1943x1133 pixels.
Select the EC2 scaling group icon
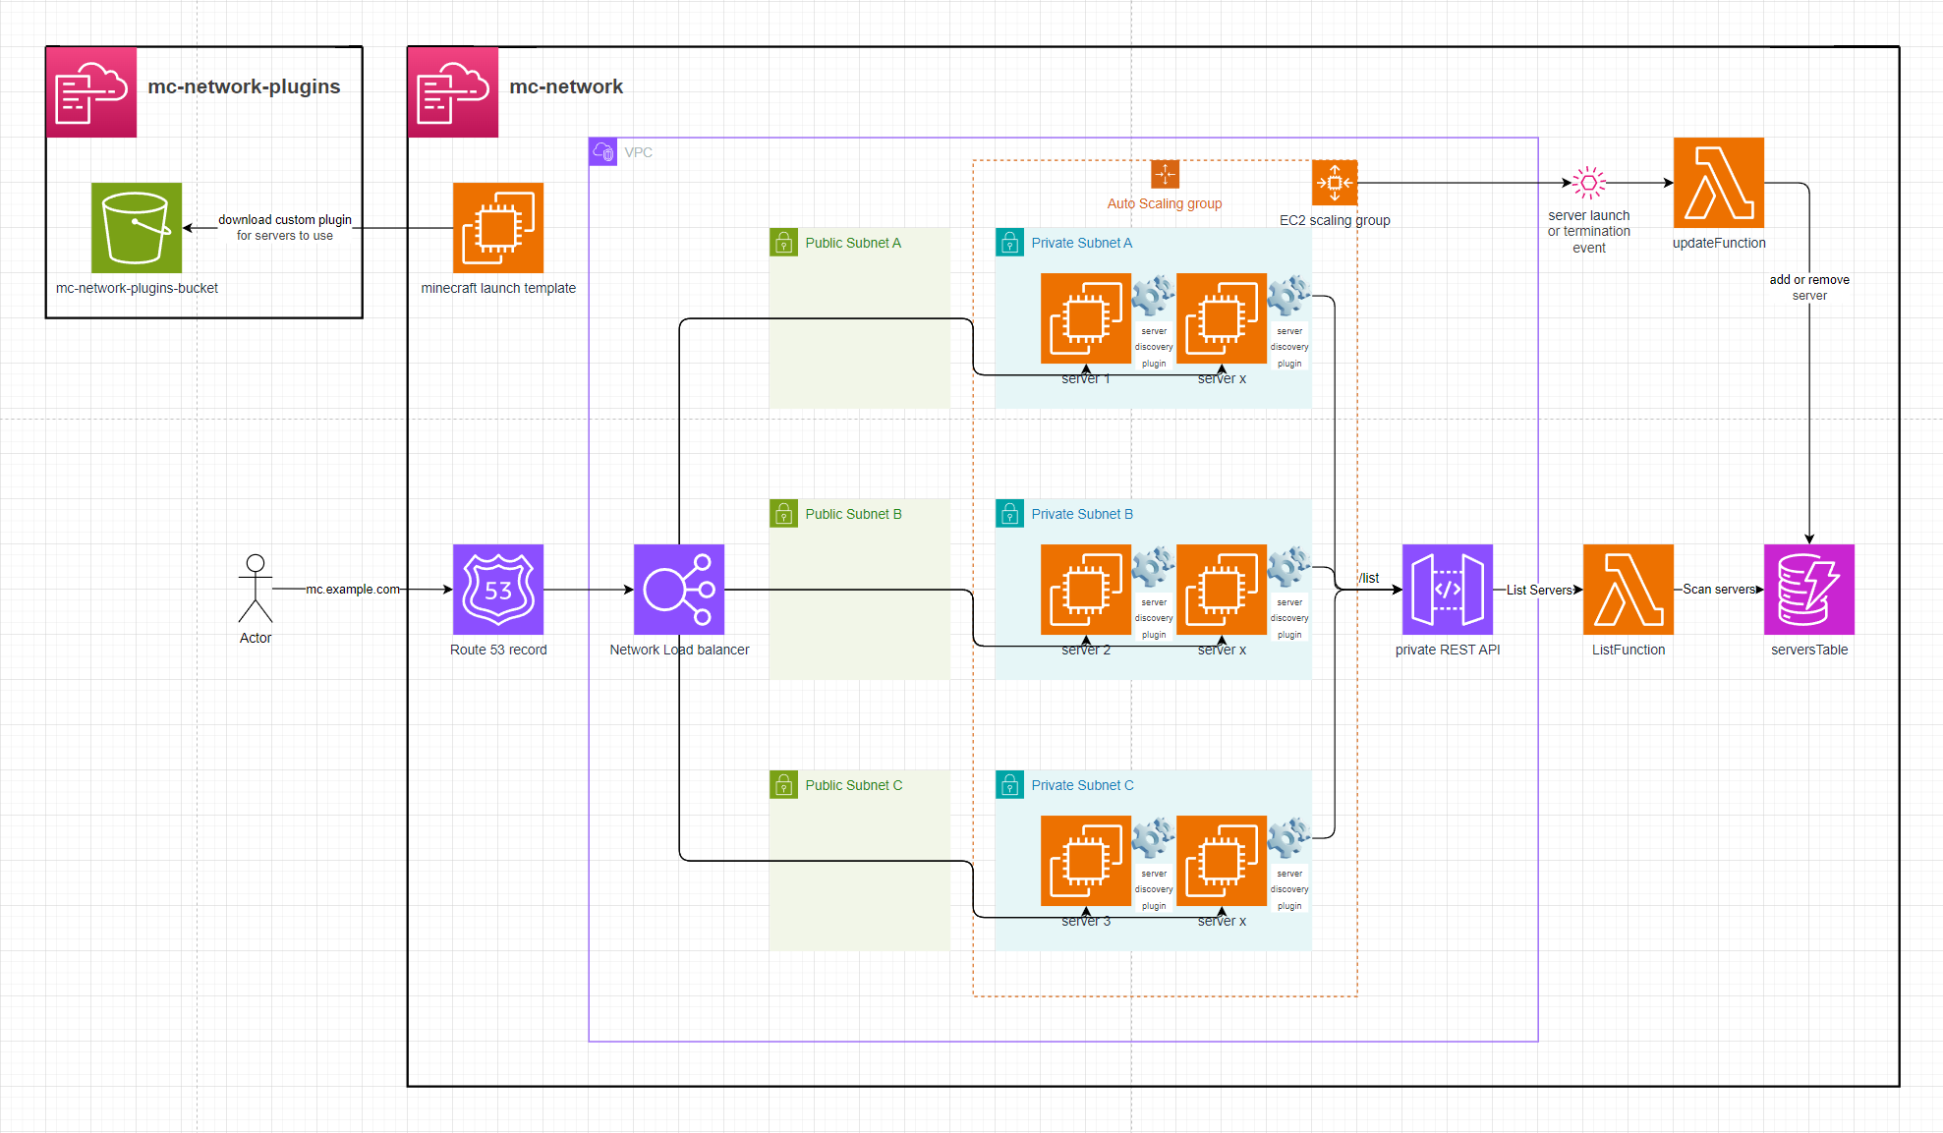point(1335,183)
